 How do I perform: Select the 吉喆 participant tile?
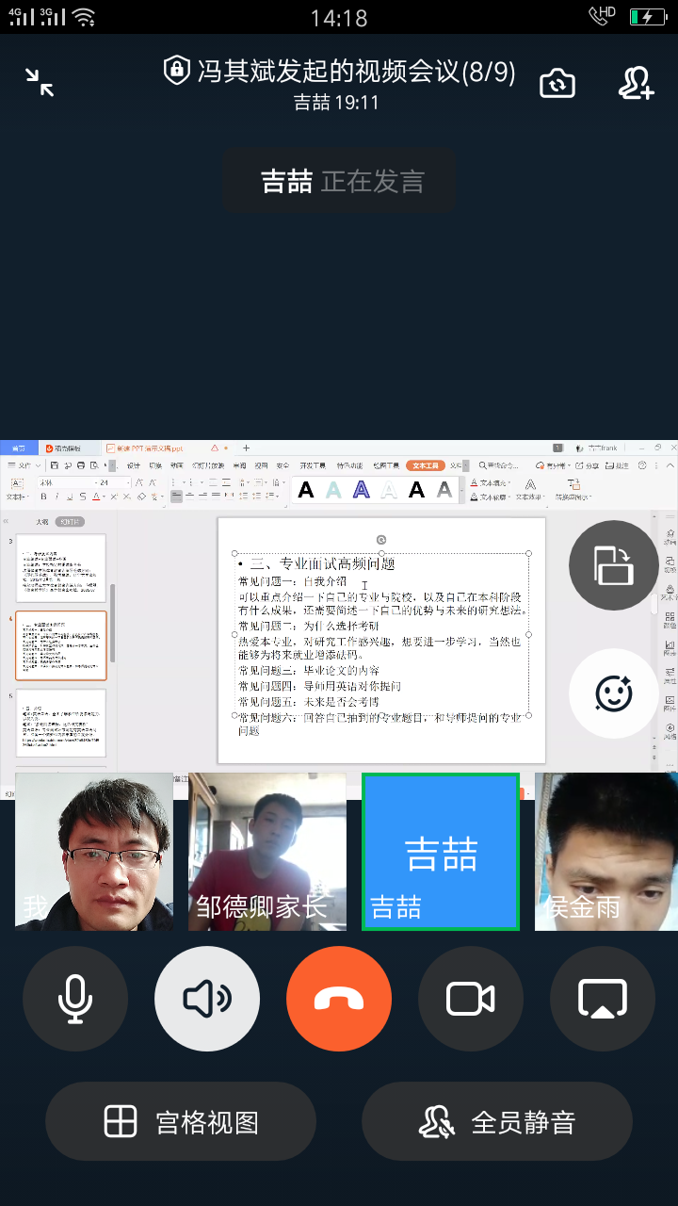click(x=441, y=852)
